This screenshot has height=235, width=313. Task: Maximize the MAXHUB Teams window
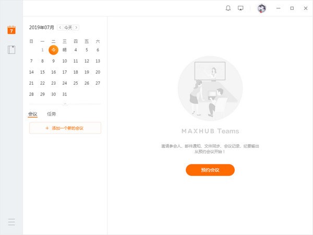292,8
